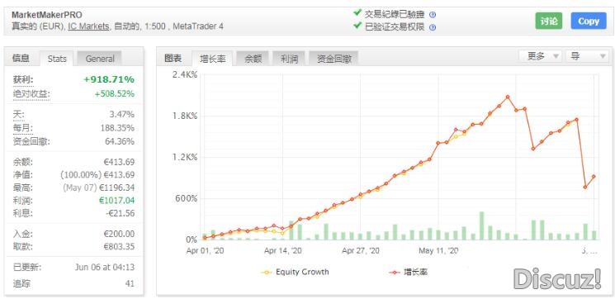Click the €803.35 withdrawal value

click(x=119, y=247)
